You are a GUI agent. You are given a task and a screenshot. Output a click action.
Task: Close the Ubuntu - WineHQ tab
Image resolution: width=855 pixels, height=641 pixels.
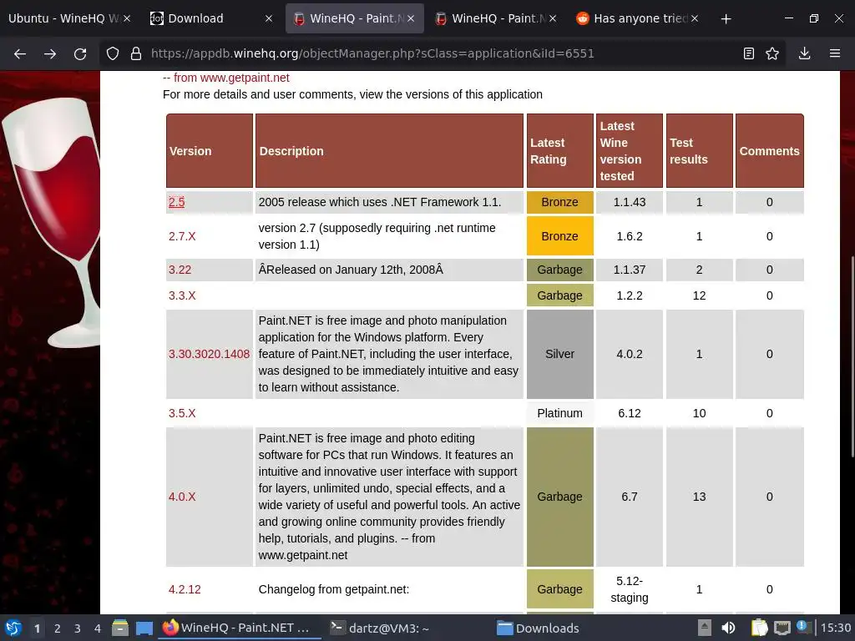click(x=127, y=18)
